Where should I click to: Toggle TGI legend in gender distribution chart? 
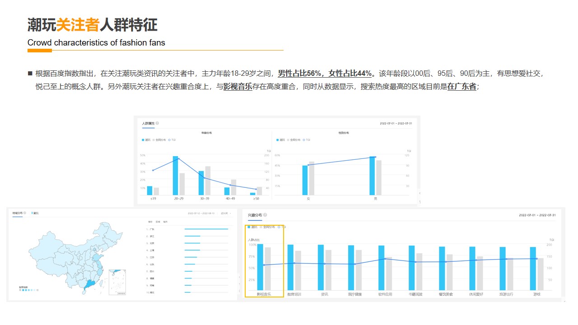[x=307, y=140]
